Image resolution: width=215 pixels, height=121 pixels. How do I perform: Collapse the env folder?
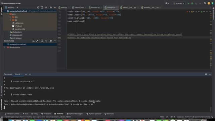coord(7,14)
